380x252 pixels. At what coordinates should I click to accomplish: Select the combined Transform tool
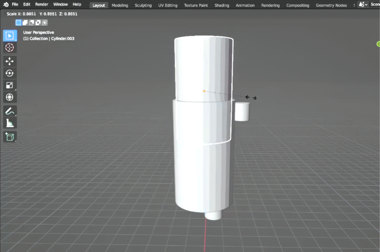coord(9,97)
